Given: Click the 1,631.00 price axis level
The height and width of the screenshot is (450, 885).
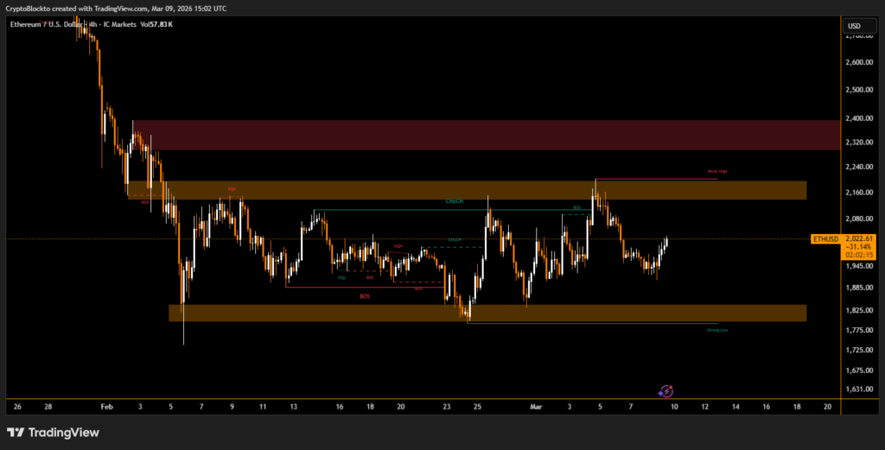Looking at the screenshot, I should (859, 390).
